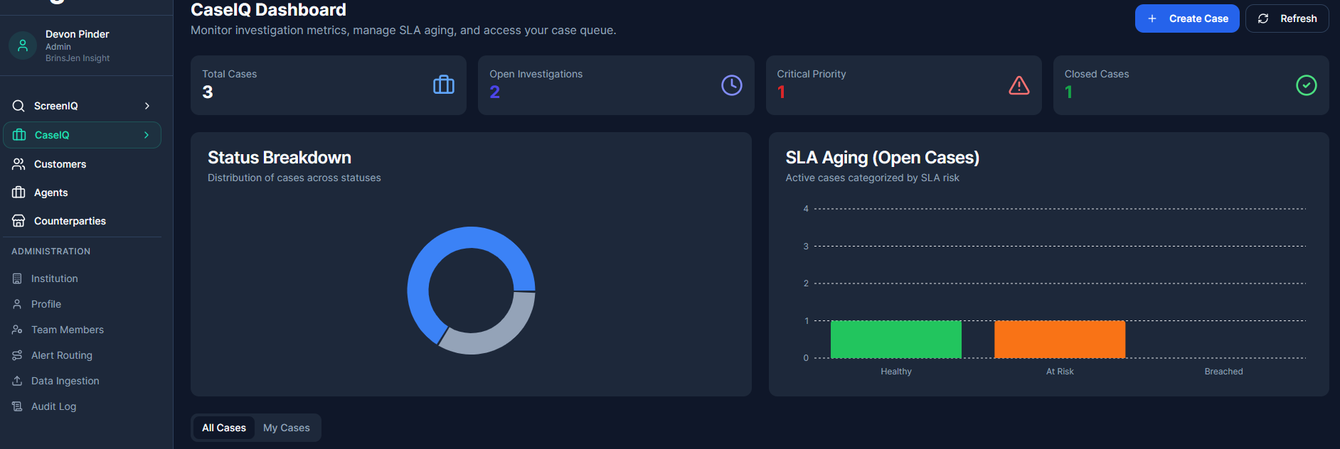Open the Profile settings
Viewport: 1340px width, 449px height.
pyautogui.click(x=82, y=304)
